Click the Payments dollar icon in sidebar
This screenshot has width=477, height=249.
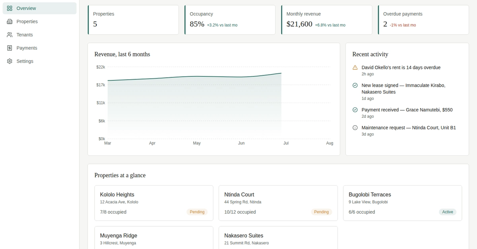[10, 48]
